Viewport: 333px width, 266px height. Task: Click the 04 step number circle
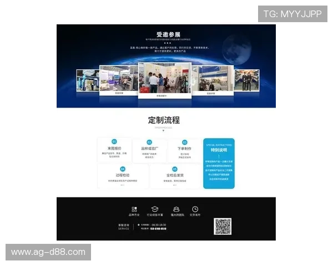[x=123, y=168]
